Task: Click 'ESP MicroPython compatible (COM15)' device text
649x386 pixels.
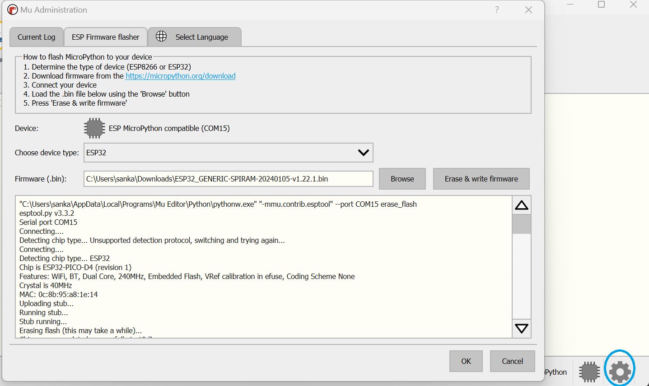Action: point(169,128)
